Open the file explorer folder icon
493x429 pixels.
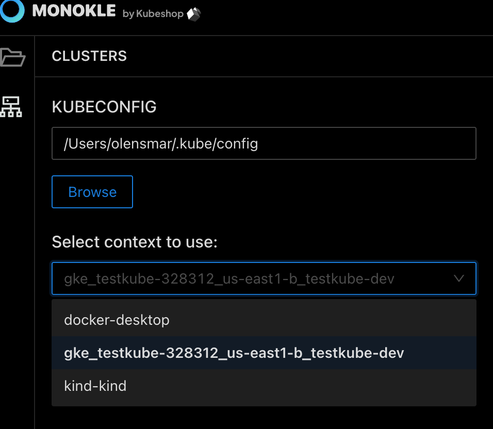[x=12, y=57]
